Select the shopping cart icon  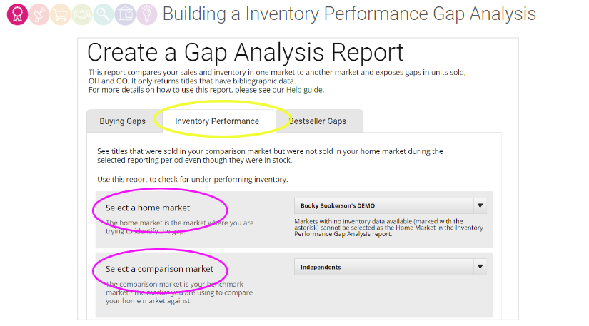(x=61, y=14)
